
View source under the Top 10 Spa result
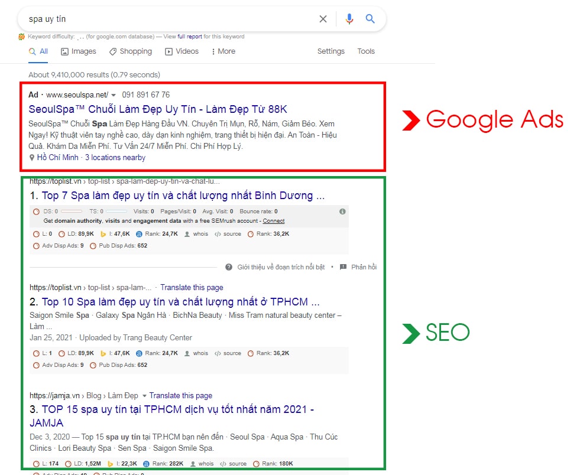pos(228,353)
